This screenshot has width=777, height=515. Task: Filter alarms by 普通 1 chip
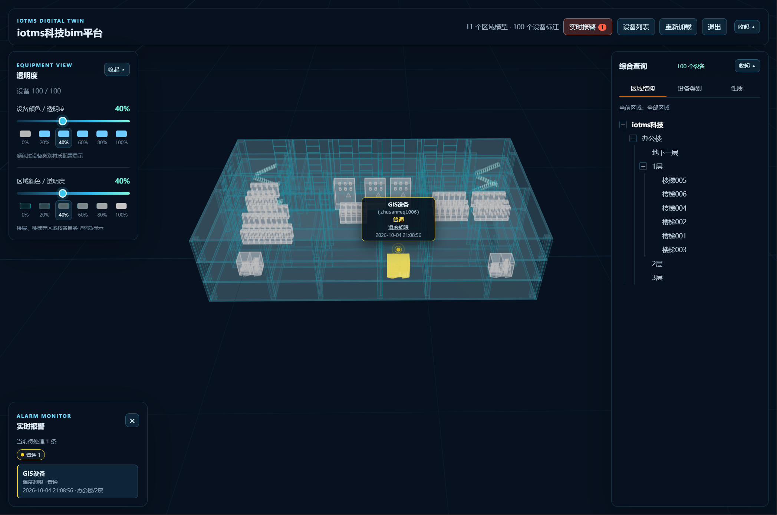pos(31,455)
